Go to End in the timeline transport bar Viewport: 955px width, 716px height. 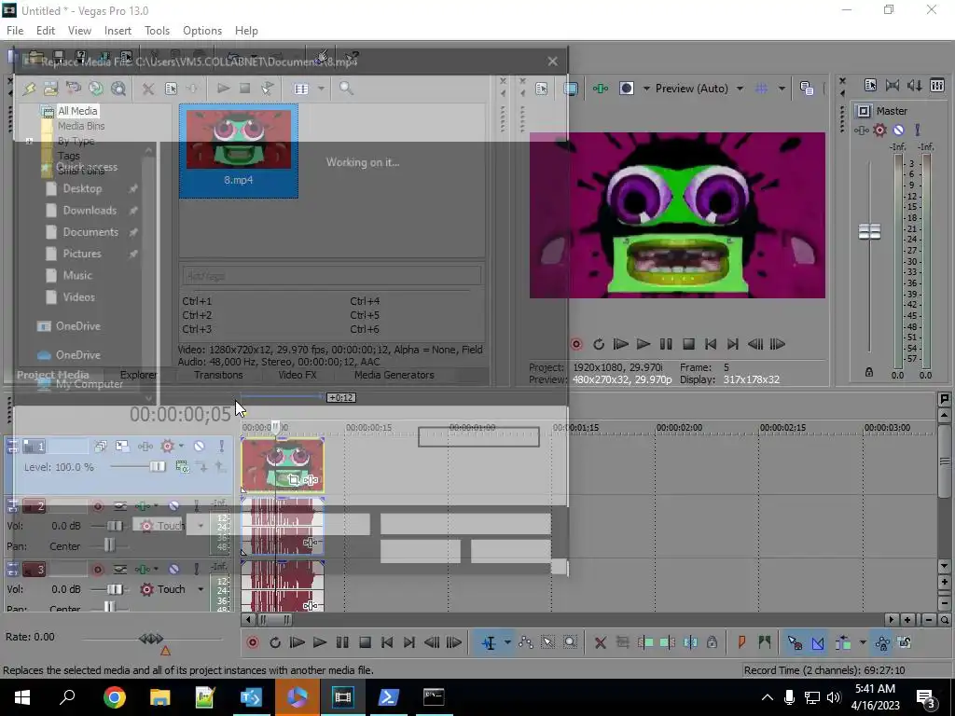409,642
